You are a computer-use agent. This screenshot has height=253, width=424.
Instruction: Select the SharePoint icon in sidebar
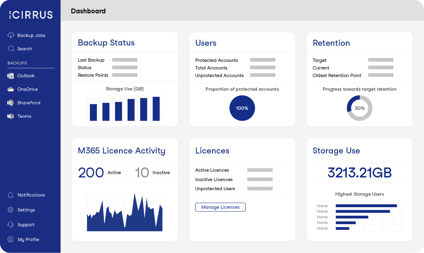11,103
